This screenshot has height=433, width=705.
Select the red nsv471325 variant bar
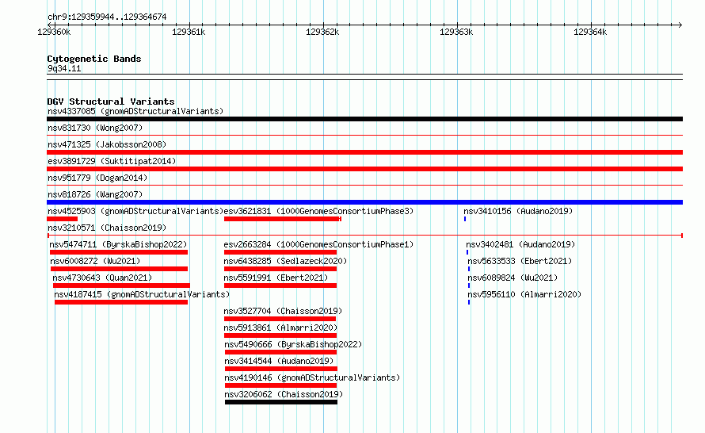coord(364,152)
